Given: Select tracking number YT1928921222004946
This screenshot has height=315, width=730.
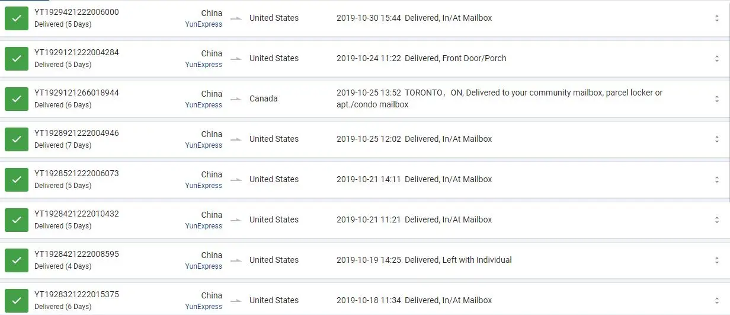Looking at the screenshot, I should (76, 133).
